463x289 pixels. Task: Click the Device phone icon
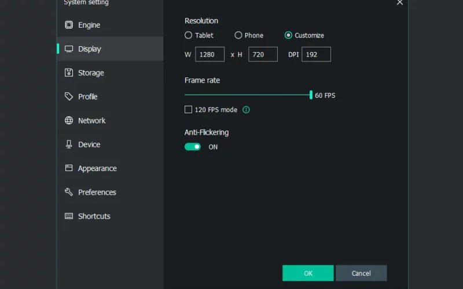click(69, 144)
